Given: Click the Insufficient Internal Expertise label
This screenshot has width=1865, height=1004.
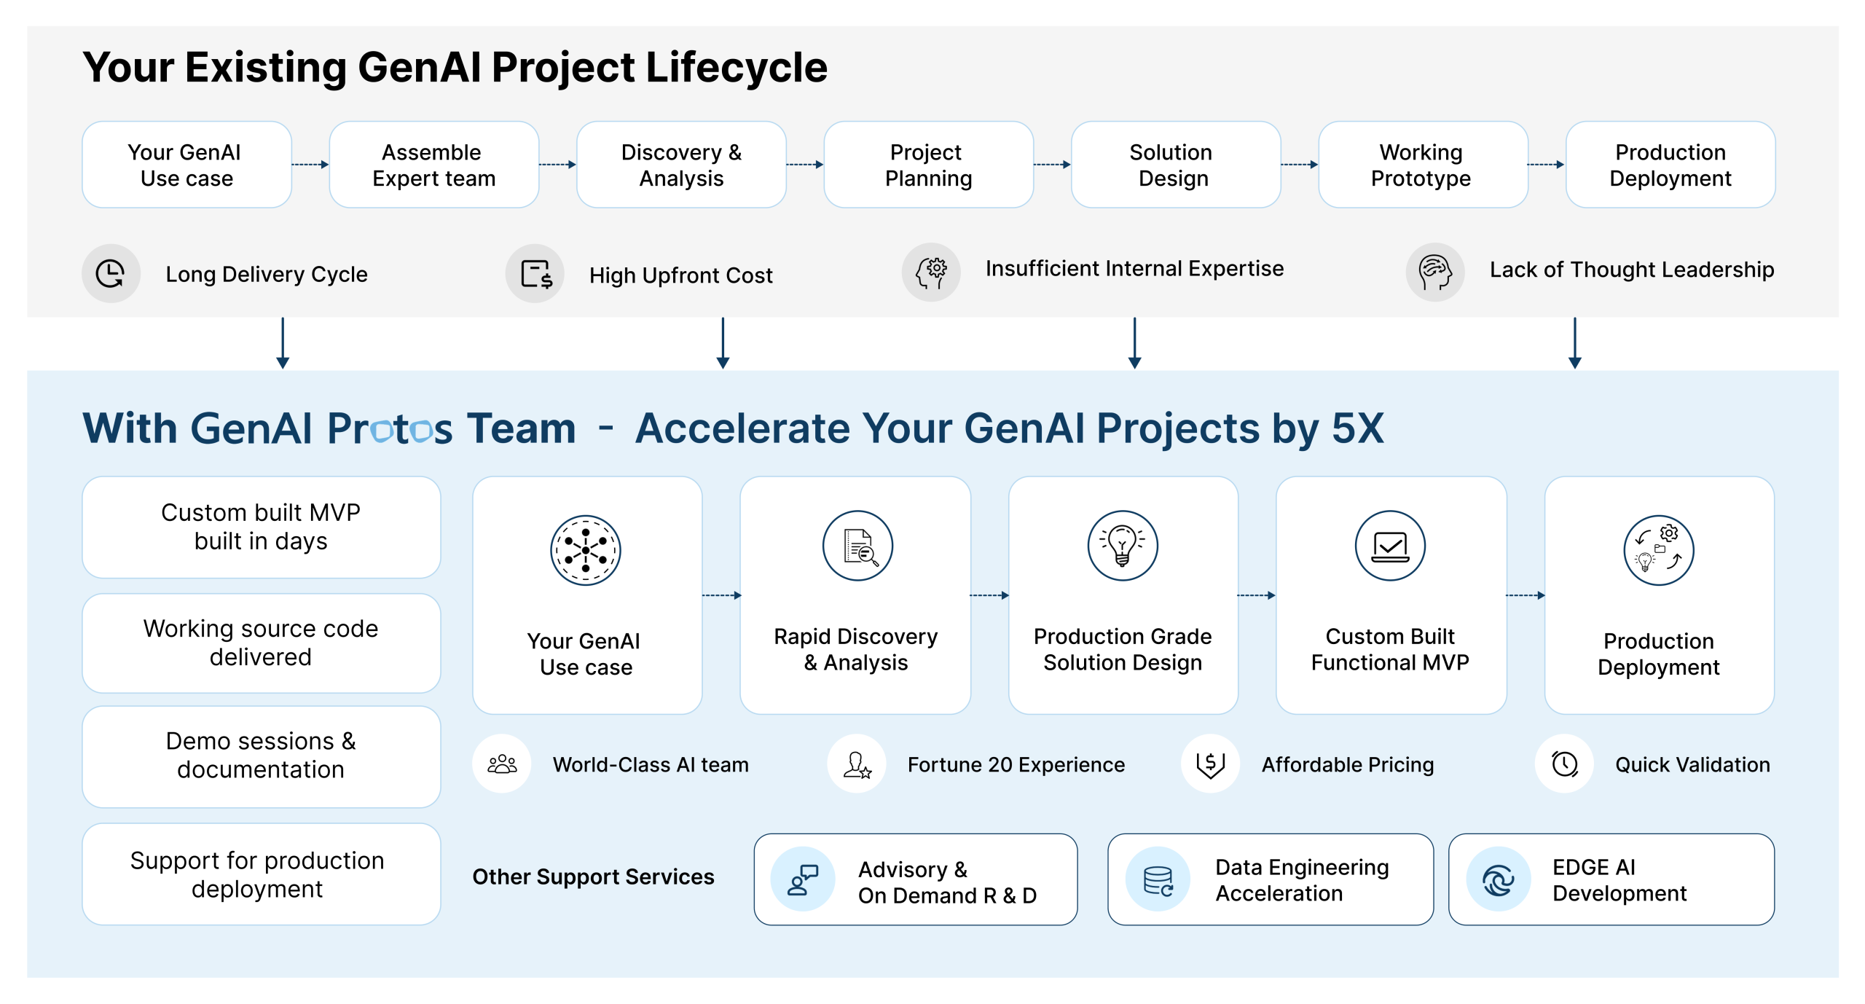Looking at the screenshot, I should pyautogui.click(x=1134, y=269).
